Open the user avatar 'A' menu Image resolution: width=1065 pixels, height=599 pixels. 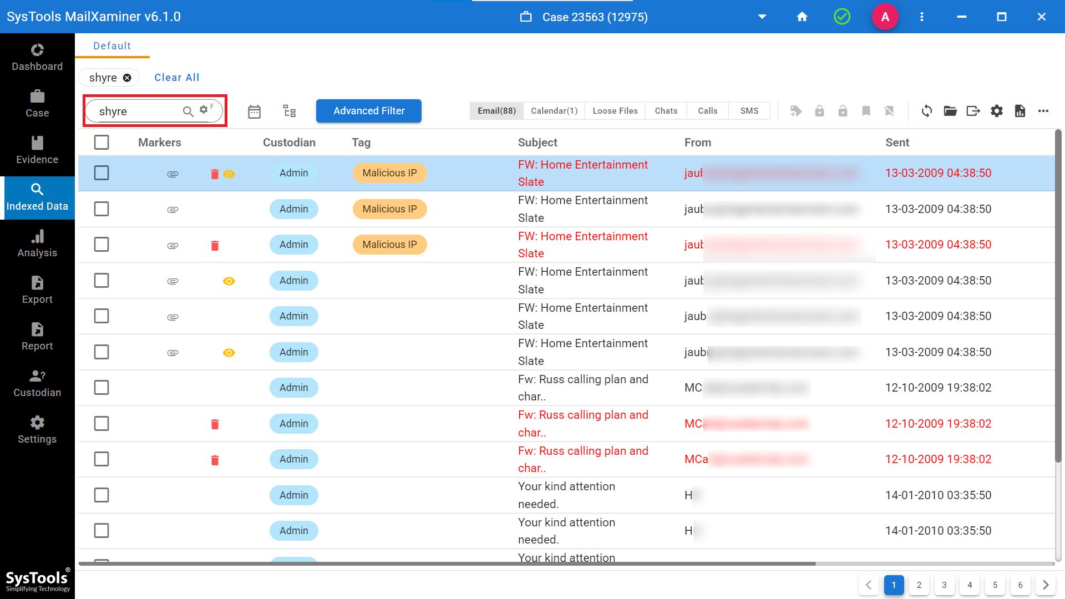[885, 17]
